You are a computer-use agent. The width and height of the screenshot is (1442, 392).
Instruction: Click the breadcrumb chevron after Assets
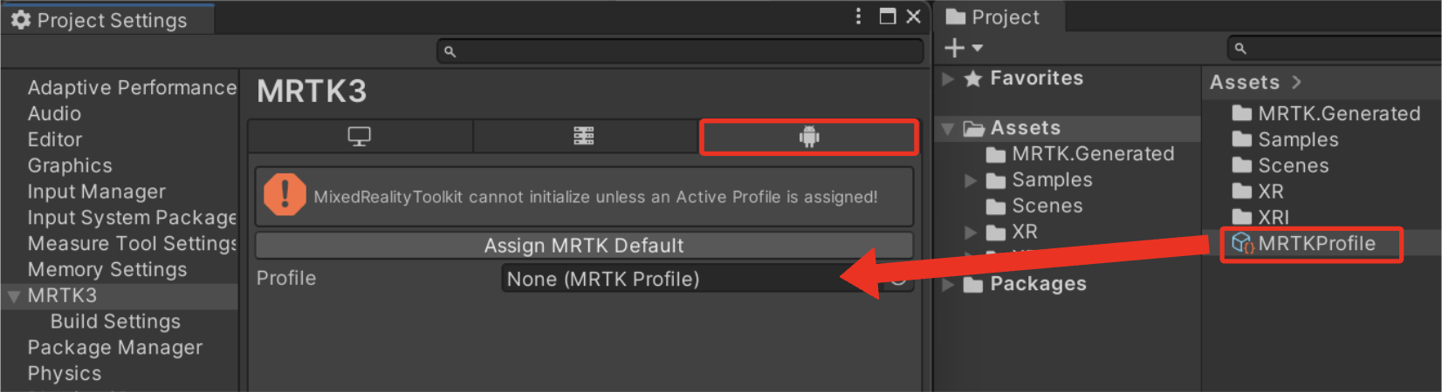1296,82
